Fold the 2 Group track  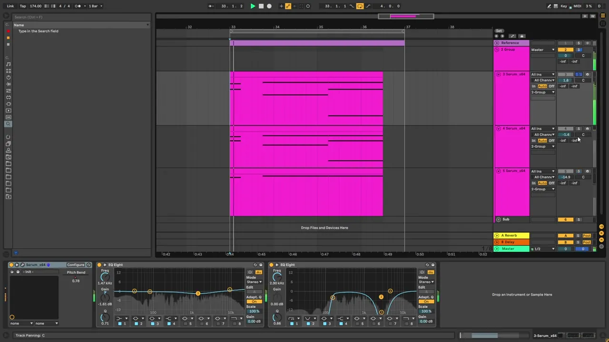pos(497,49)
